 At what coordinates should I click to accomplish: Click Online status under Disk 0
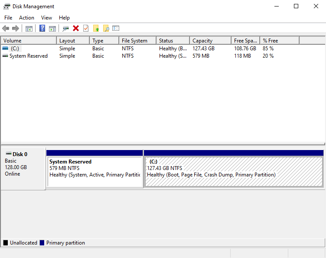13,174
